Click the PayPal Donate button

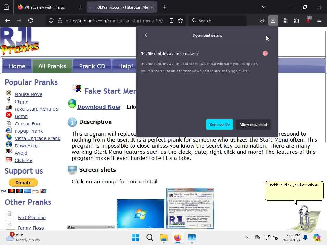coord(23,183)
